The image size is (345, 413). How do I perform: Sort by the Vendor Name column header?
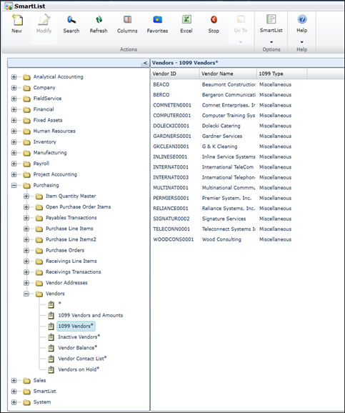[228, 74]
